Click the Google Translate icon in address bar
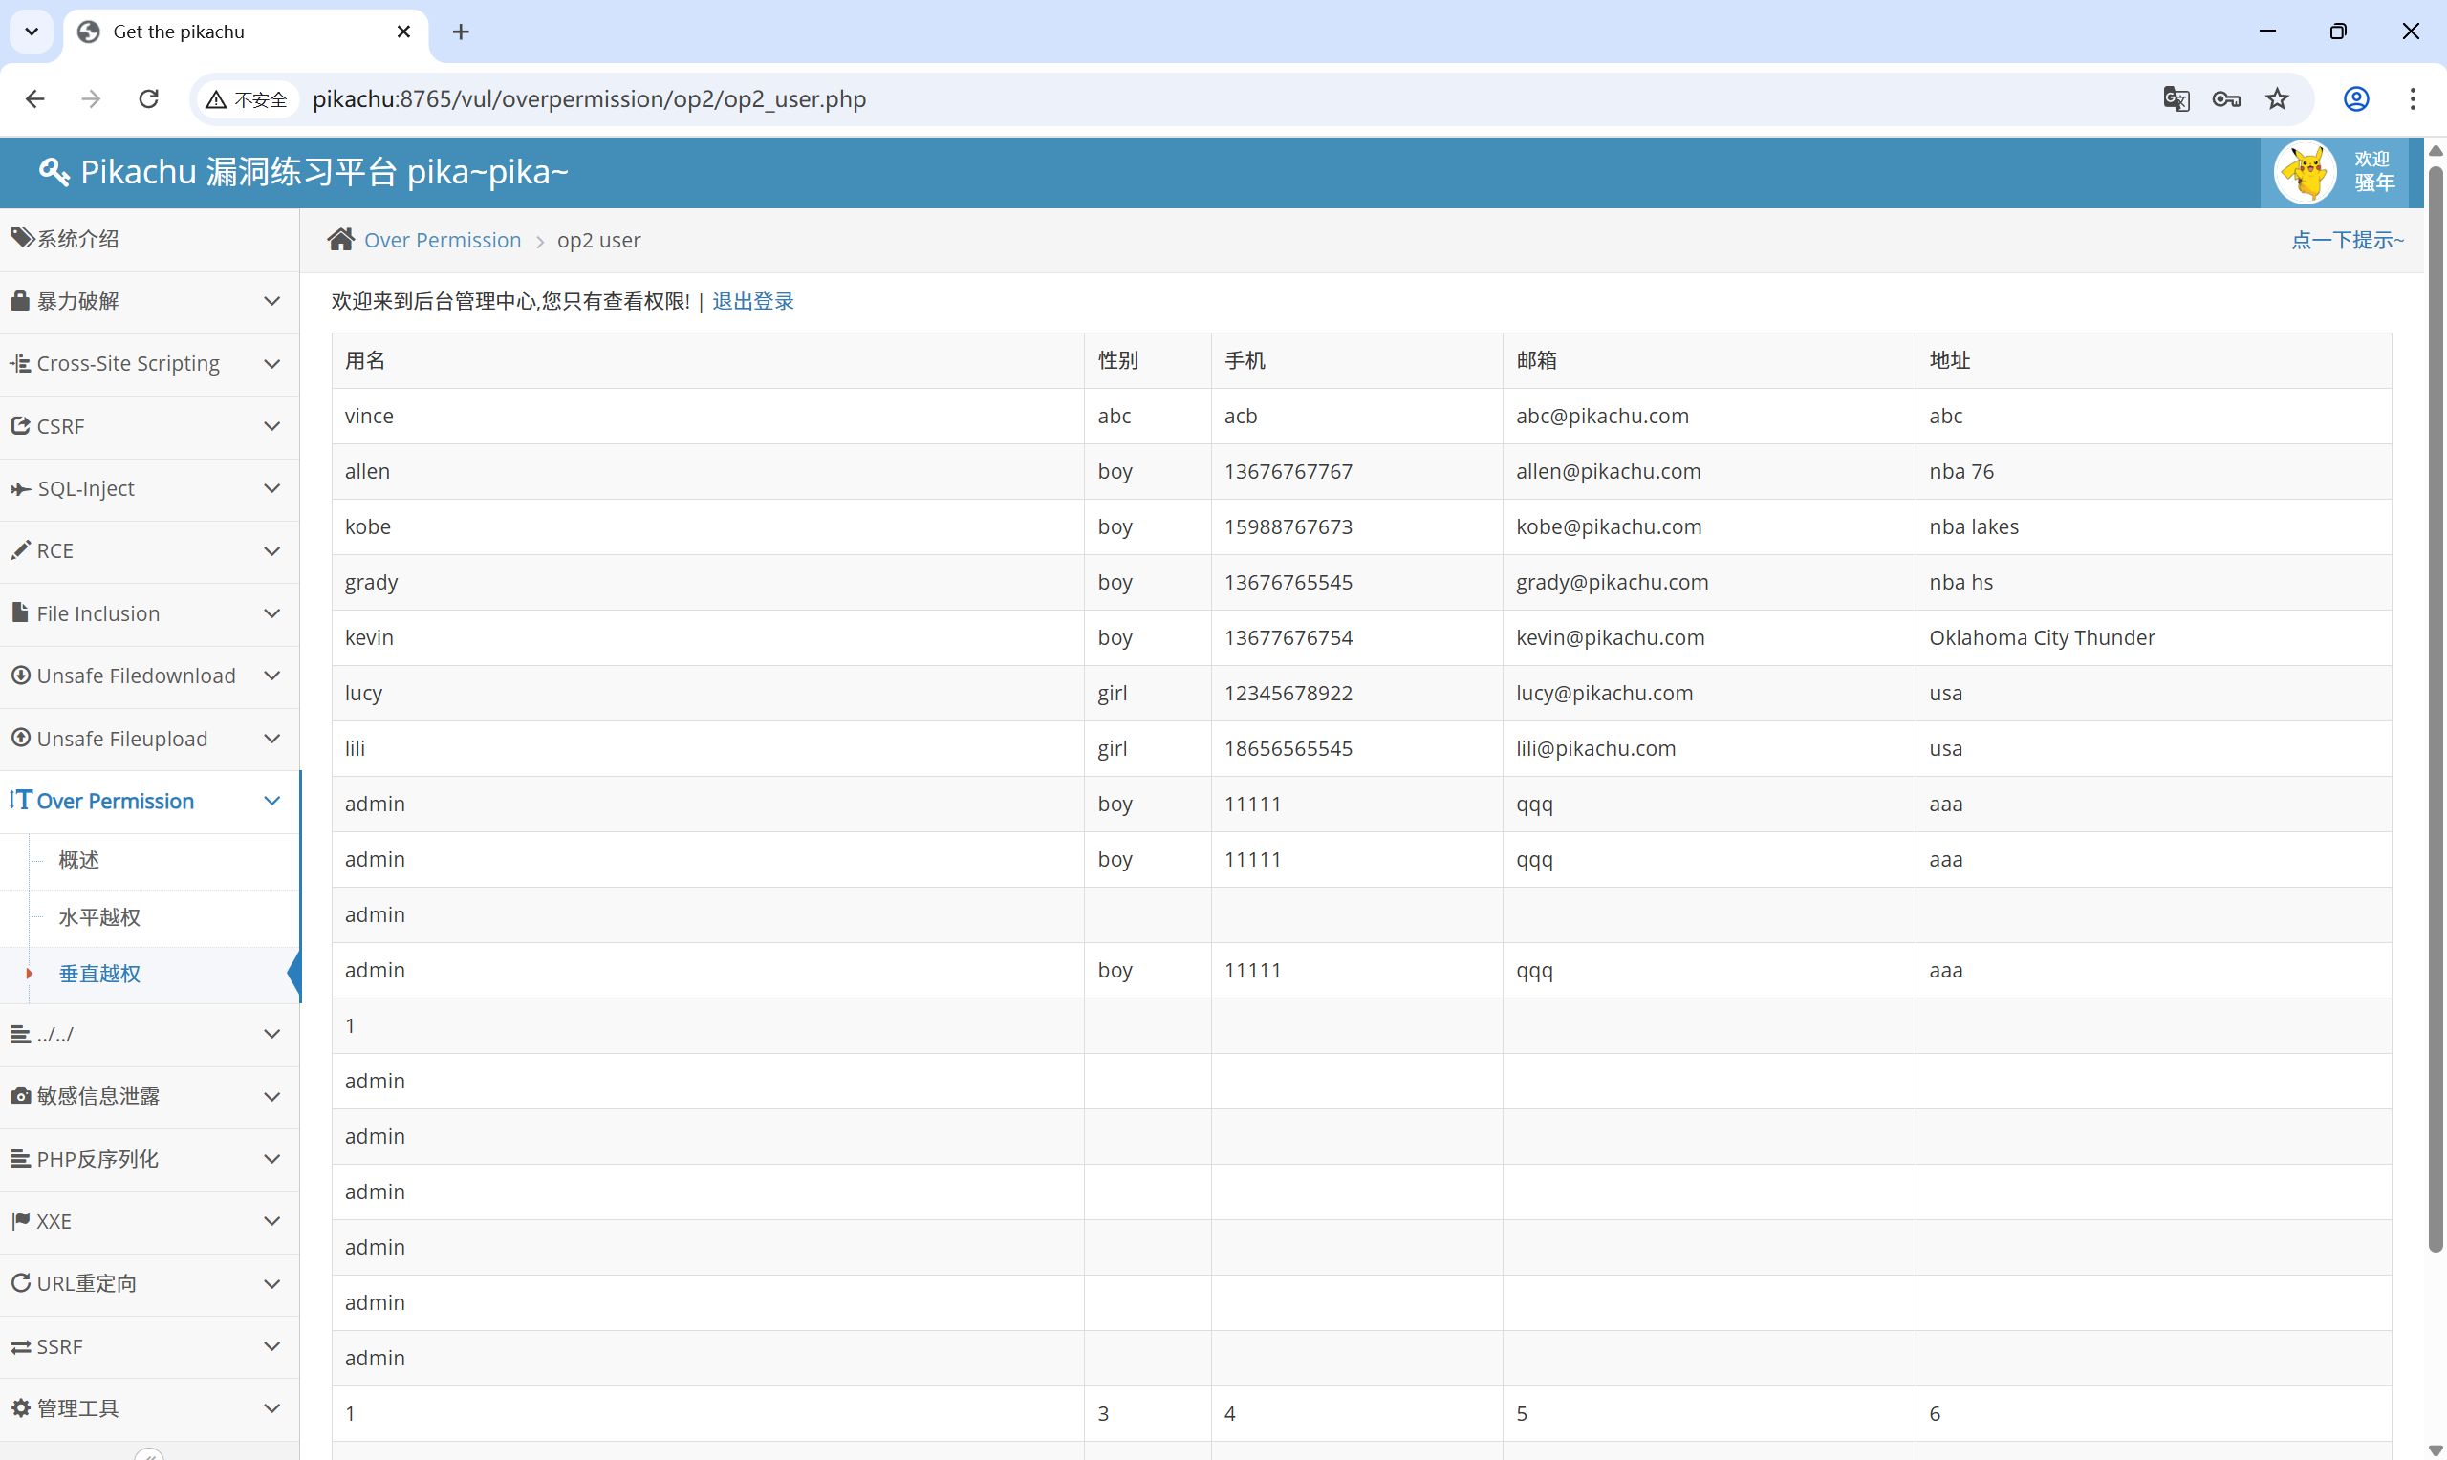 (2176, 98)
